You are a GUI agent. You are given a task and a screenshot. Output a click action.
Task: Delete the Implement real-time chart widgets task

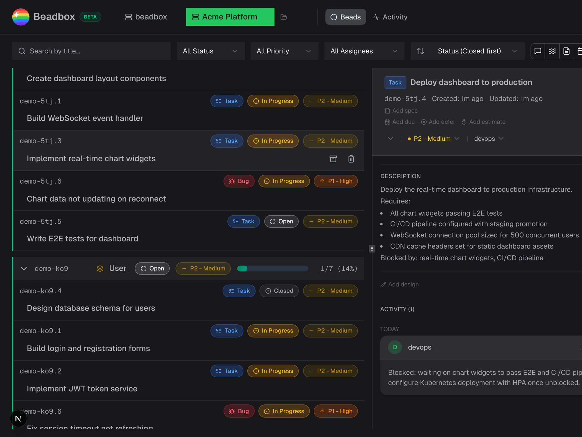[351, 159]
